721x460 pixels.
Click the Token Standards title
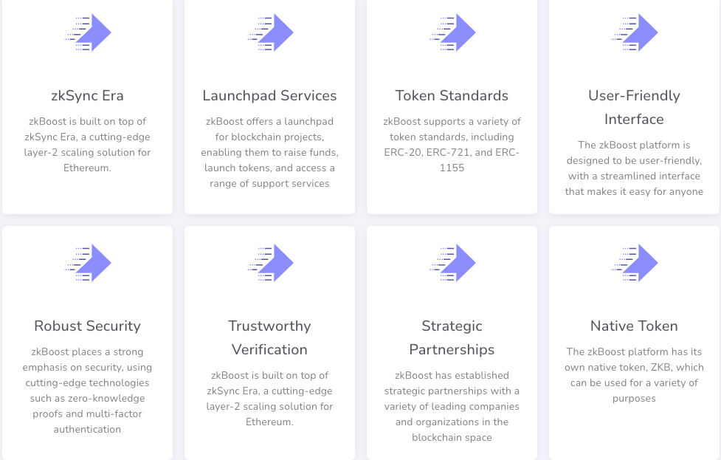[x=452, y=96]
